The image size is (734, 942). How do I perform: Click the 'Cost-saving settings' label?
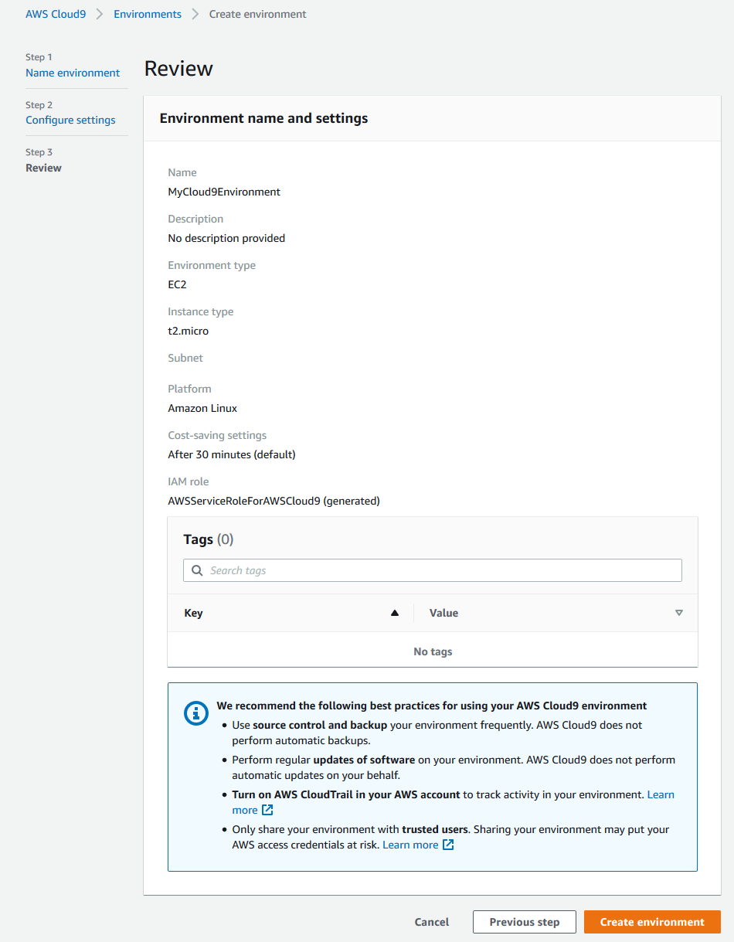(217, 435)
